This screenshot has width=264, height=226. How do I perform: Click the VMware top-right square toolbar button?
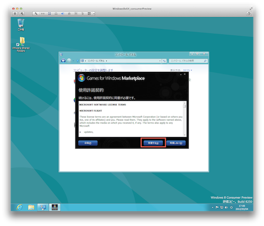coord(249,14)
